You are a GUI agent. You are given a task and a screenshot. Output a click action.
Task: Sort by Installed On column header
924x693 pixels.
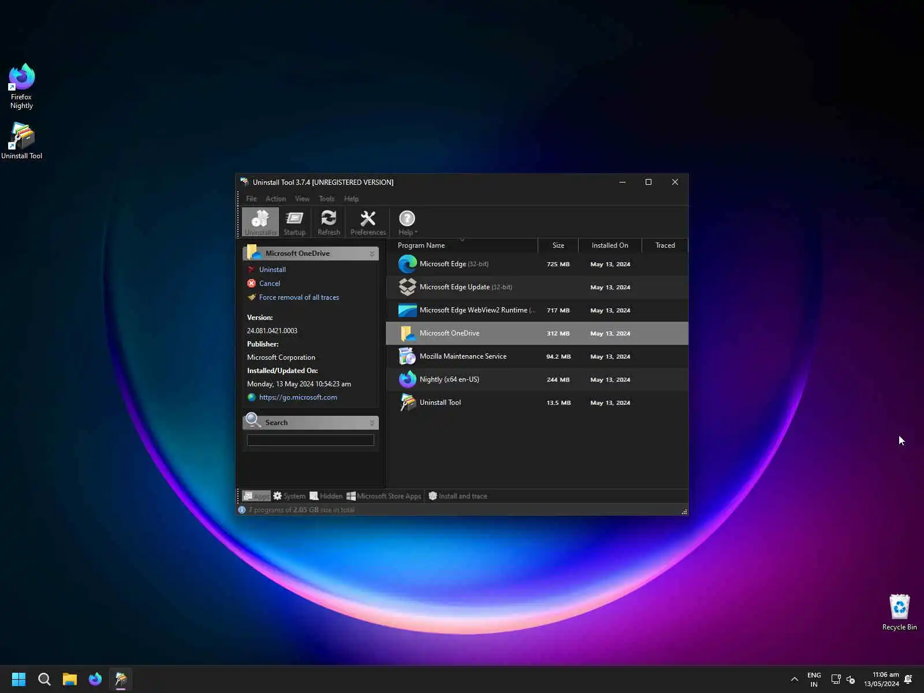pos(610,245)
